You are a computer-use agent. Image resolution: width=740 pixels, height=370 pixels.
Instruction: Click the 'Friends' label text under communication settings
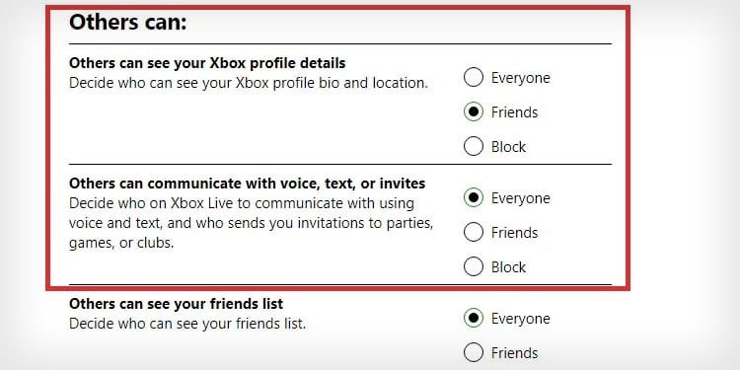tap(514, 233)
